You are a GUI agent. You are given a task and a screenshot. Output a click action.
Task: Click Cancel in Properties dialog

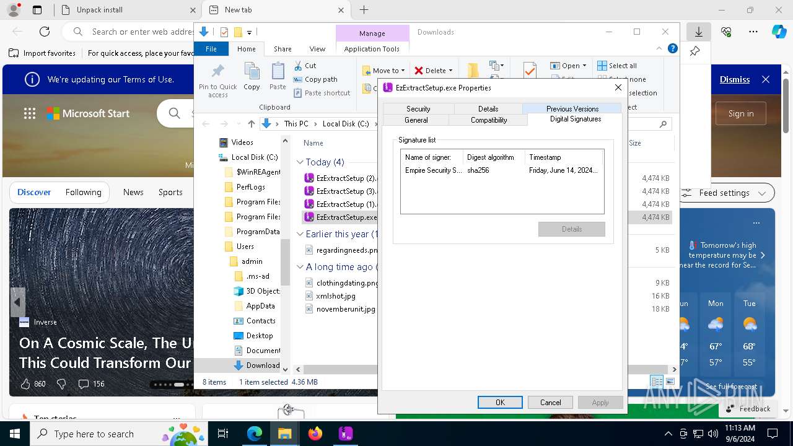550,403
